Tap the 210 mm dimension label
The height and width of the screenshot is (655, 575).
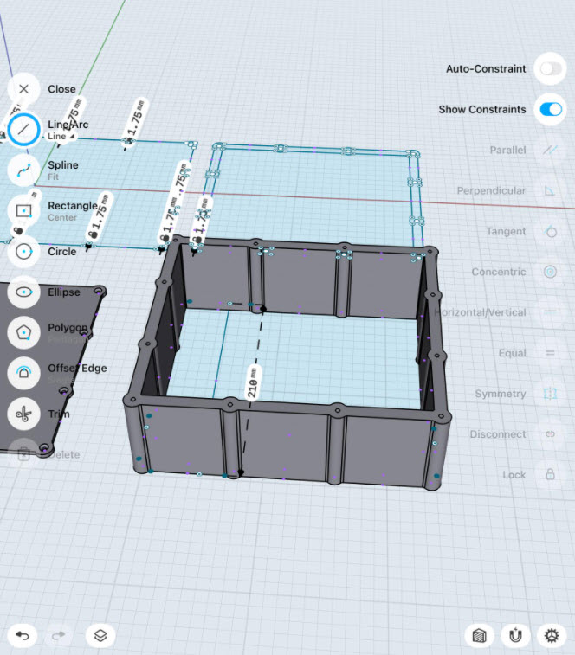click(253, 382)
